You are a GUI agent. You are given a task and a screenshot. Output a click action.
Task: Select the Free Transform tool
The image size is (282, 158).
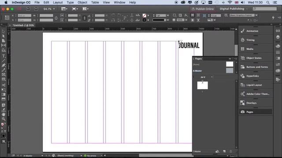pos(4,90)
